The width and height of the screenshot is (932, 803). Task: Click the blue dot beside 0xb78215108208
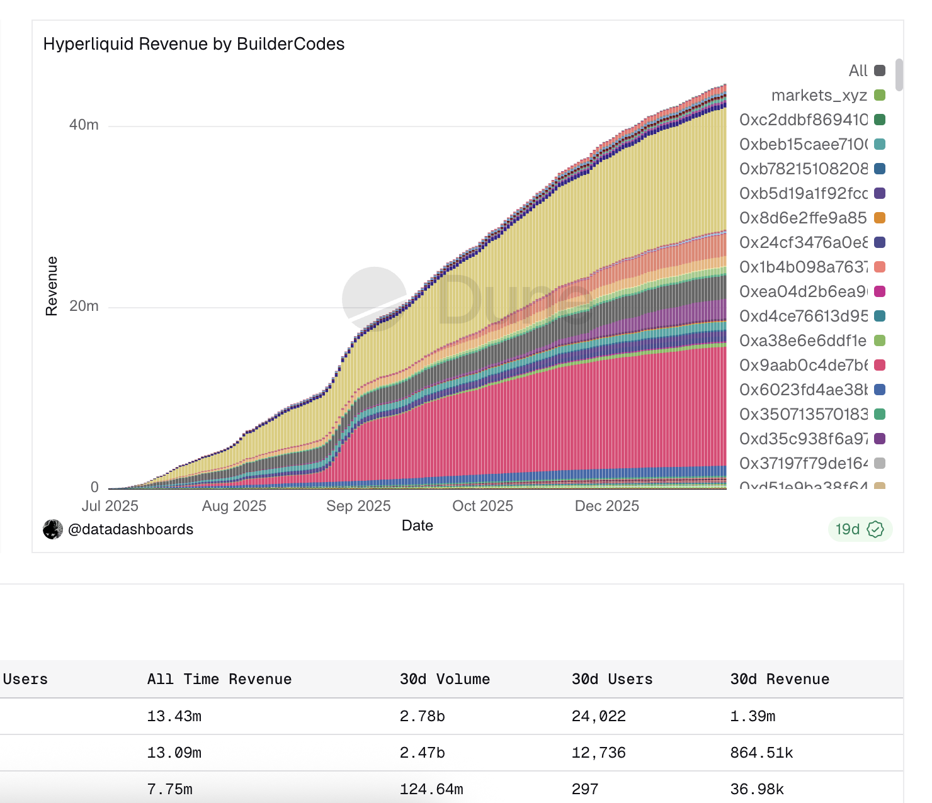pyautogui.click(x=880, y=169)
